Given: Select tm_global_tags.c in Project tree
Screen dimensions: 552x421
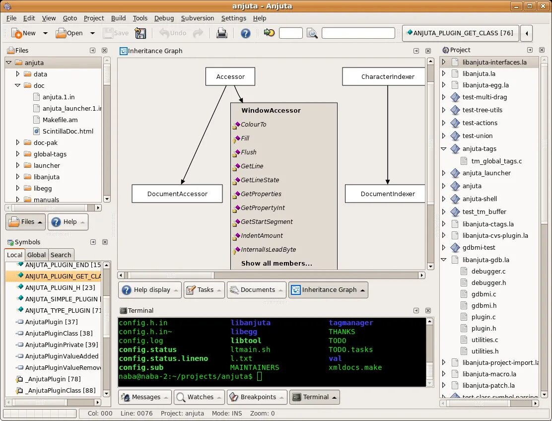Looking at the screenshot, I should point(492,161).
